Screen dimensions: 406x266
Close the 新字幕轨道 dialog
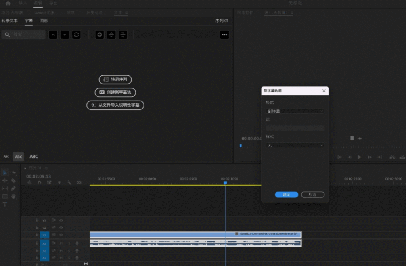[x=324, y=91]
